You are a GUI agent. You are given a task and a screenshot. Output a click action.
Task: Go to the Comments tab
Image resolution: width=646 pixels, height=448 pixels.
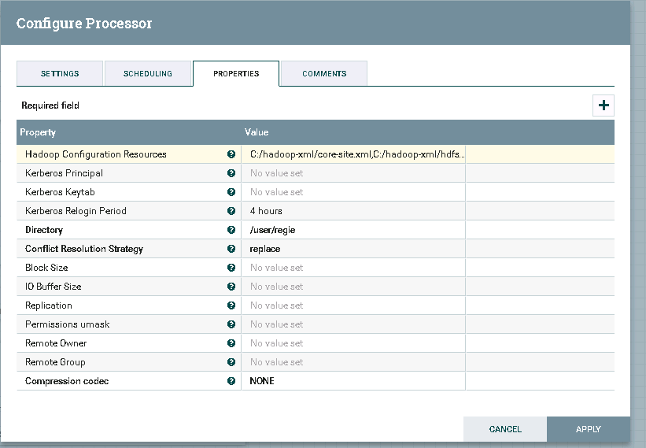324,74
